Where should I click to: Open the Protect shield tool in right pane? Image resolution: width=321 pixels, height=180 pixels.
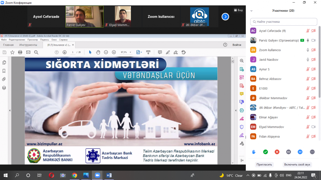(x=242, y=127)
